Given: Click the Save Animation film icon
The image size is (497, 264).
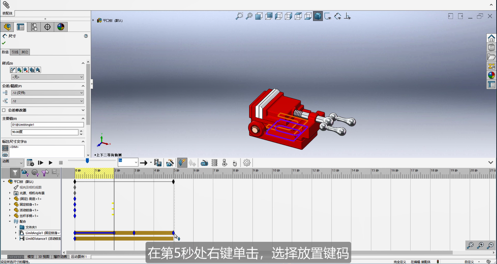Looking at the screenshot, I should (x=158, y=163).
